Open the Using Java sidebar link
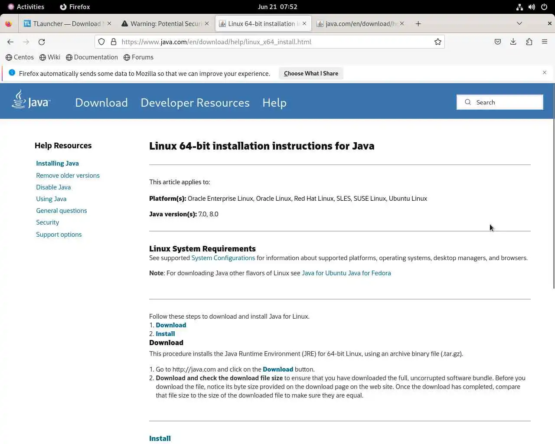Screen dimensions: 555x444 [51, 199]
